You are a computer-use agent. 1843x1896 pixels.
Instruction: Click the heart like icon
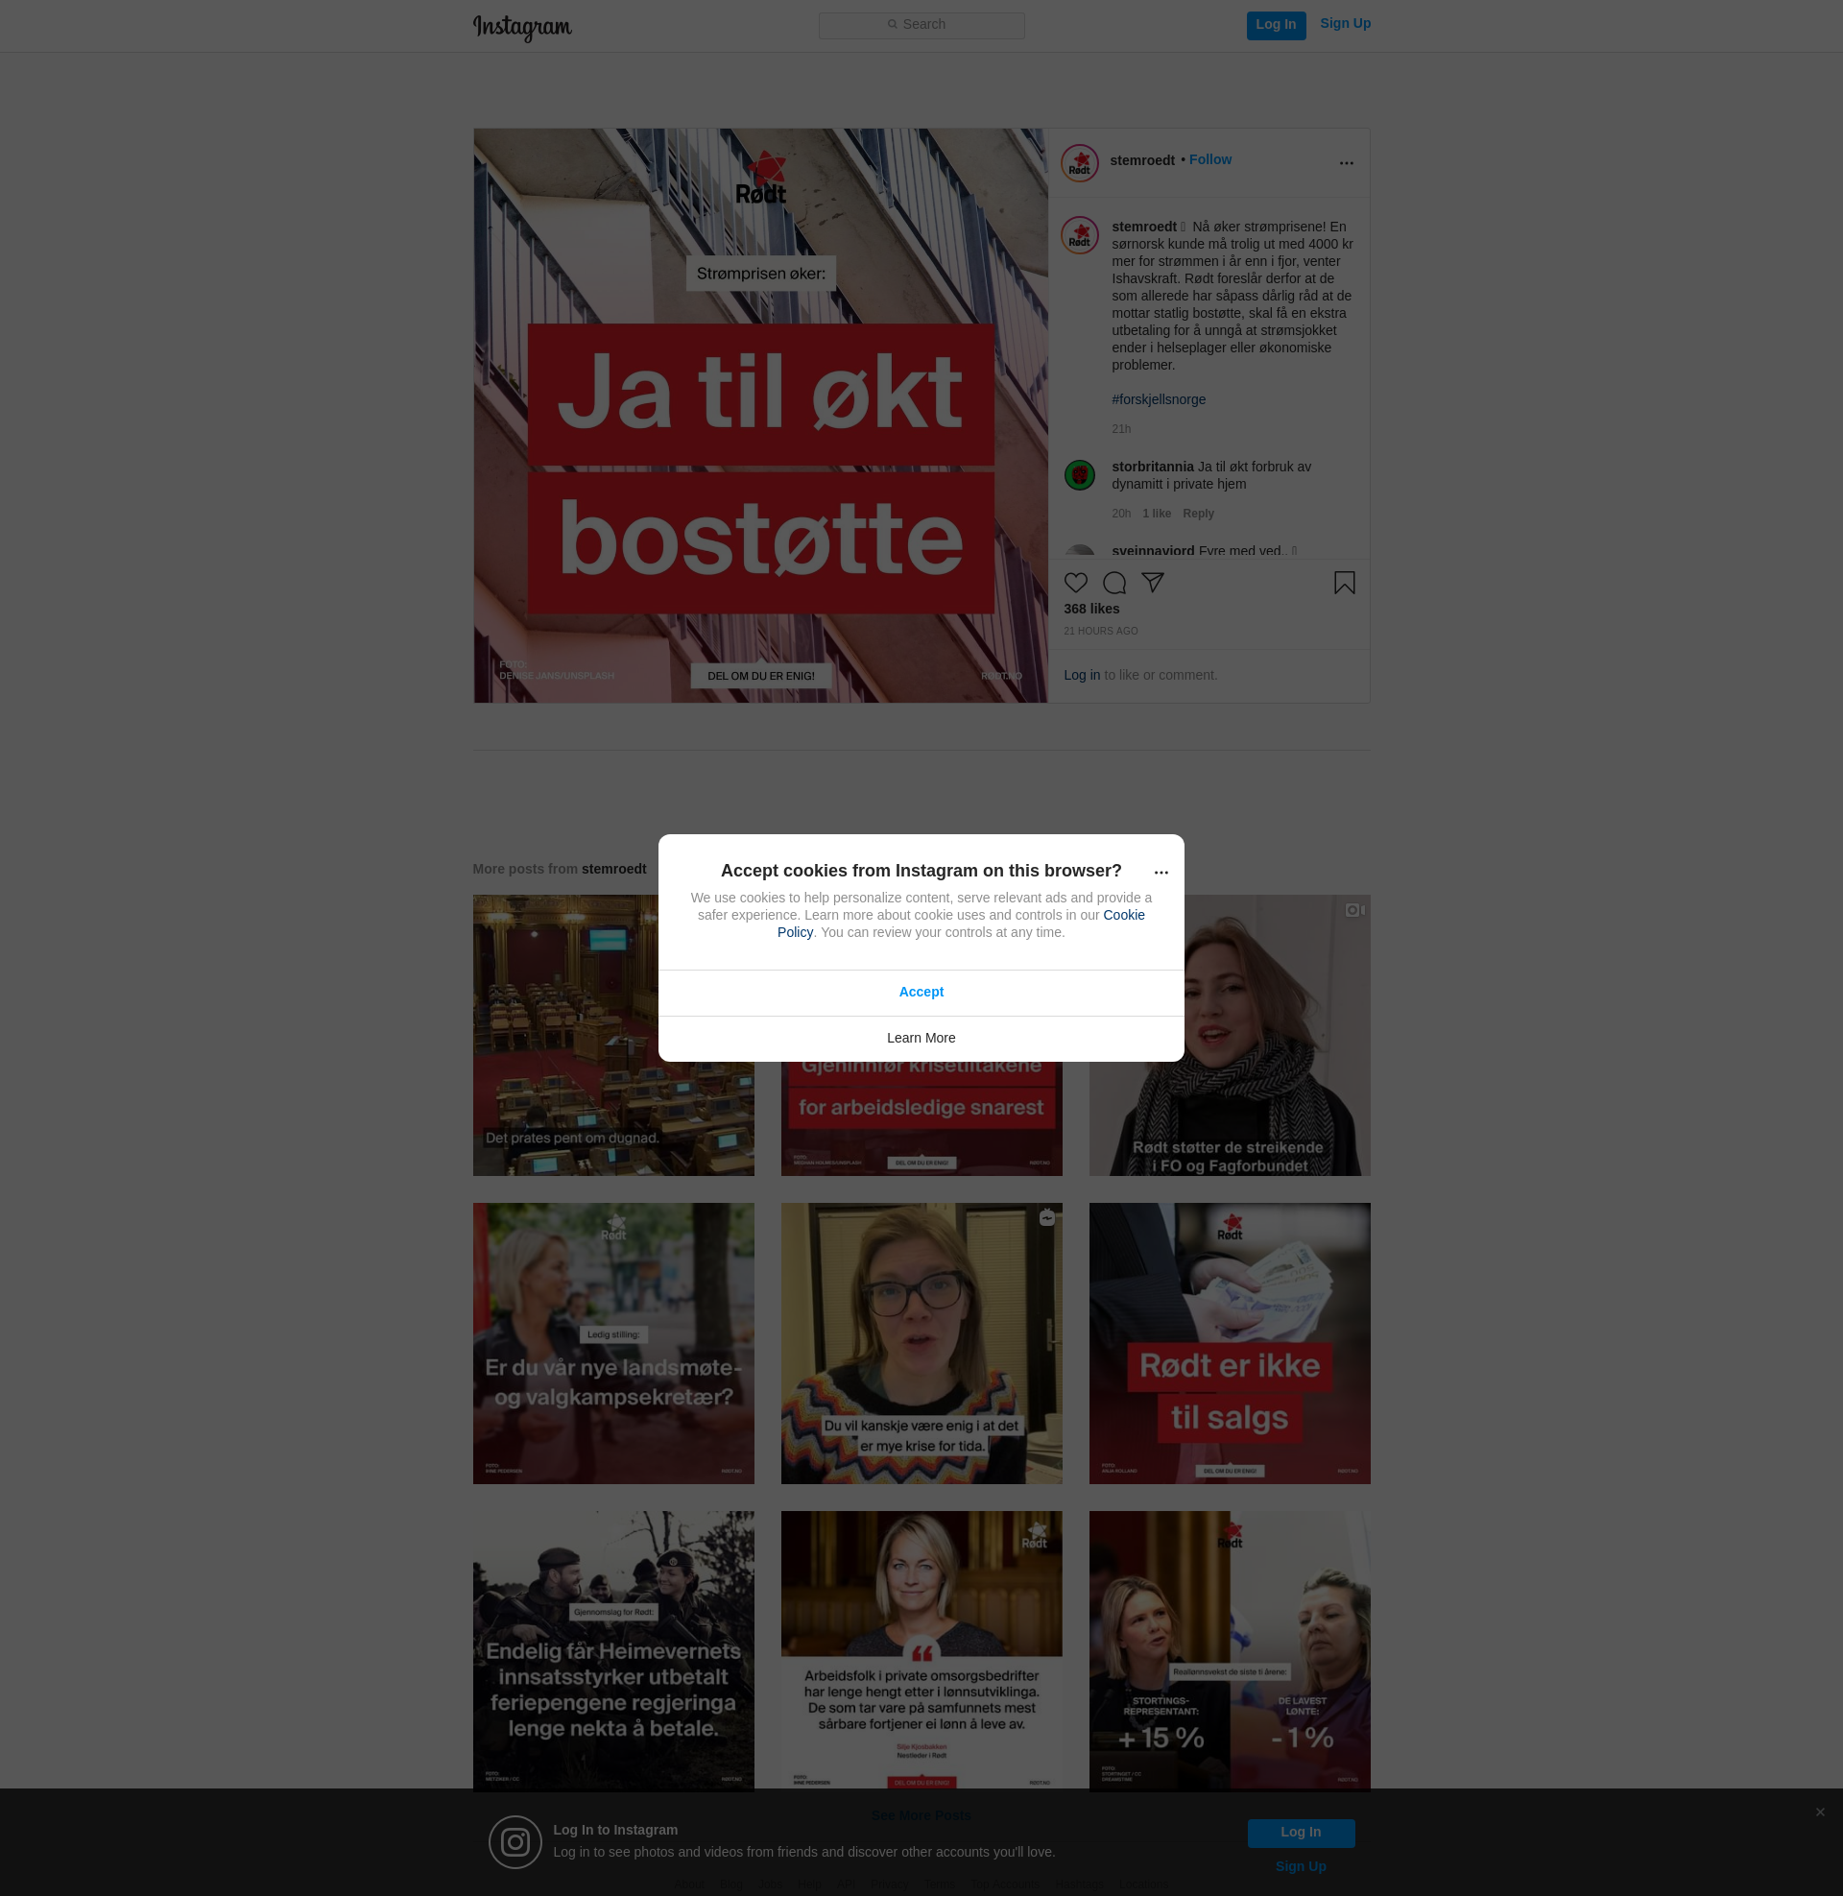(x=1075, y=583)
